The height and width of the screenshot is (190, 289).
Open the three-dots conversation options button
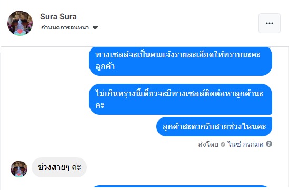click(x=270, y=23)
